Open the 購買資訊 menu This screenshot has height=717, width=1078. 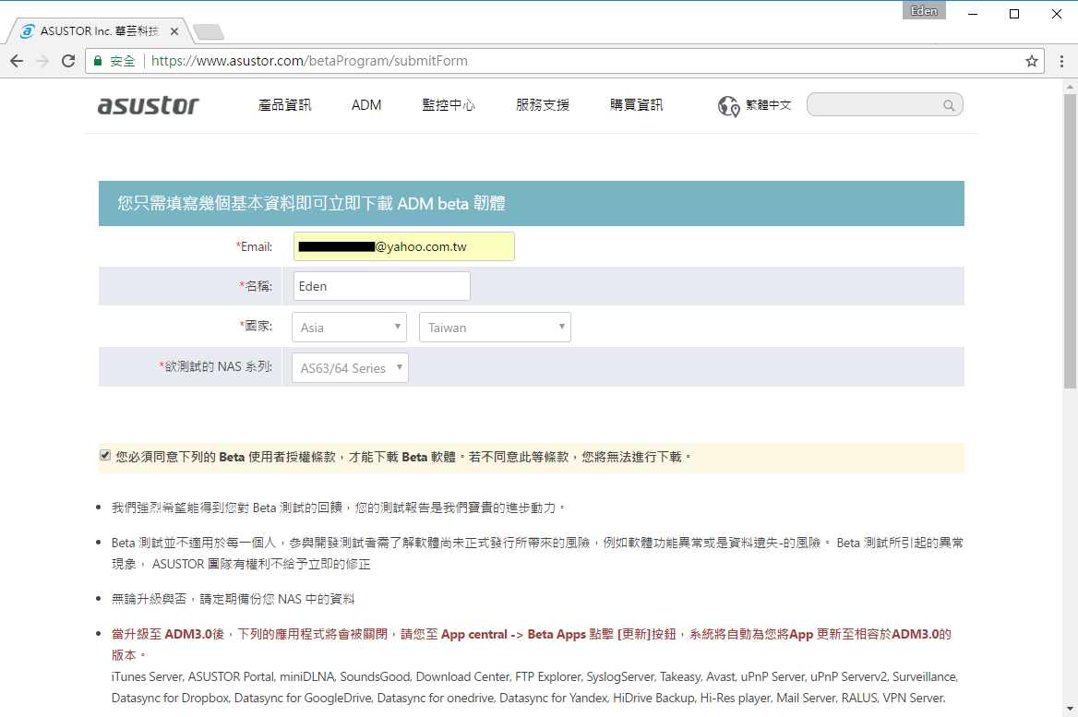637,105
